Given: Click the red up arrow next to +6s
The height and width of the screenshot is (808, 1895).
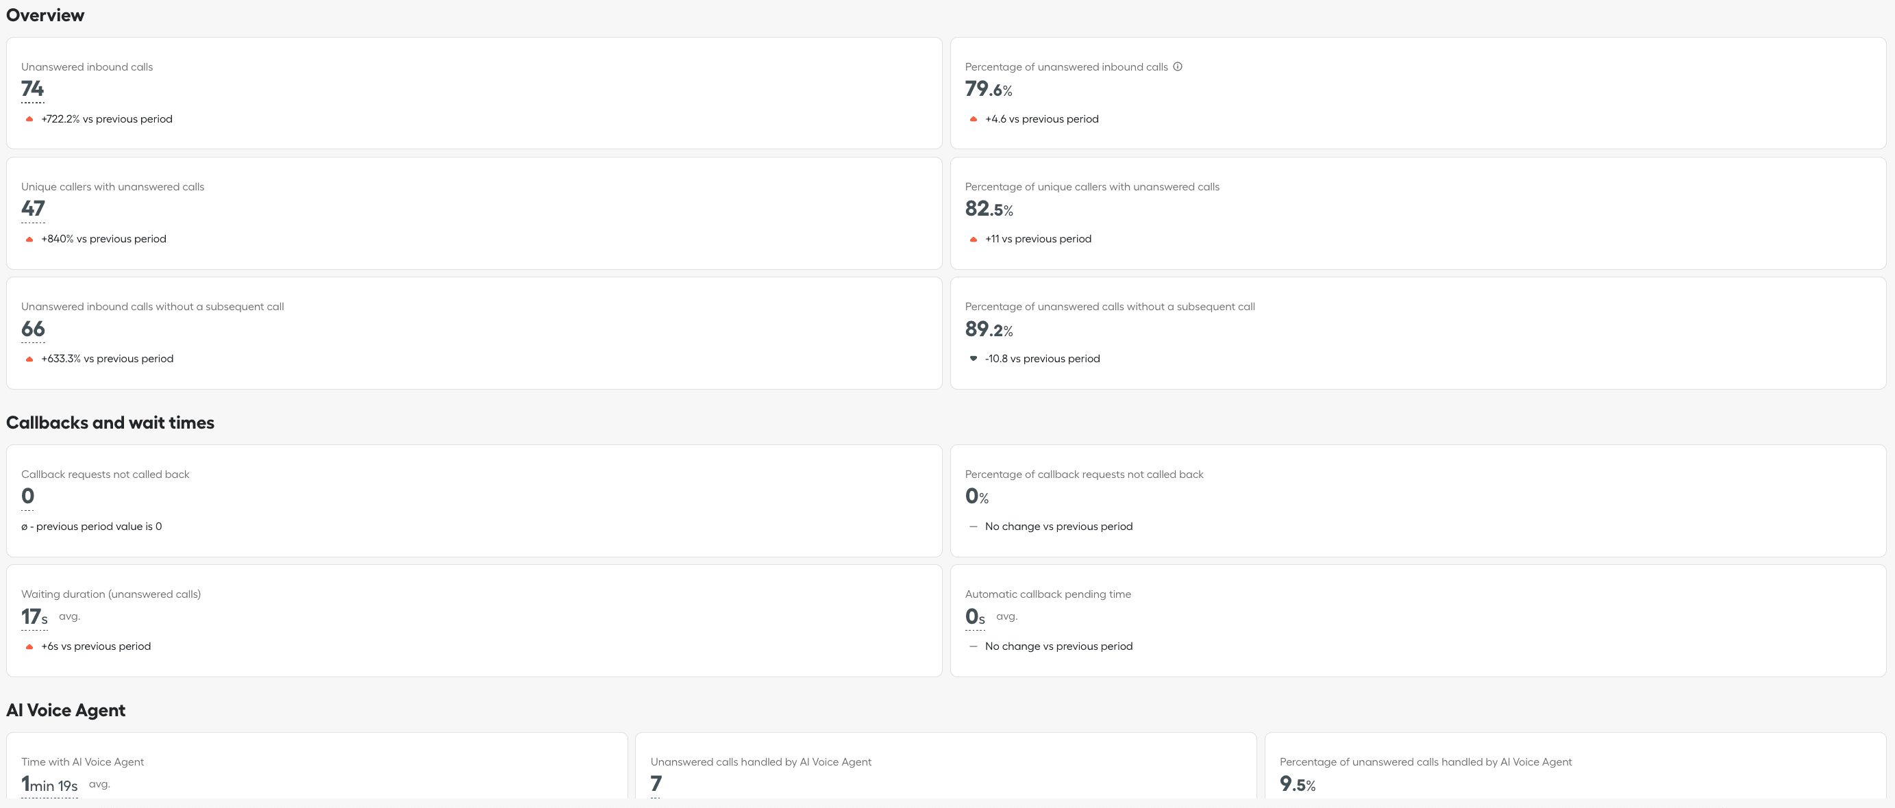Looking at the screenshot, I should (29, 647).
